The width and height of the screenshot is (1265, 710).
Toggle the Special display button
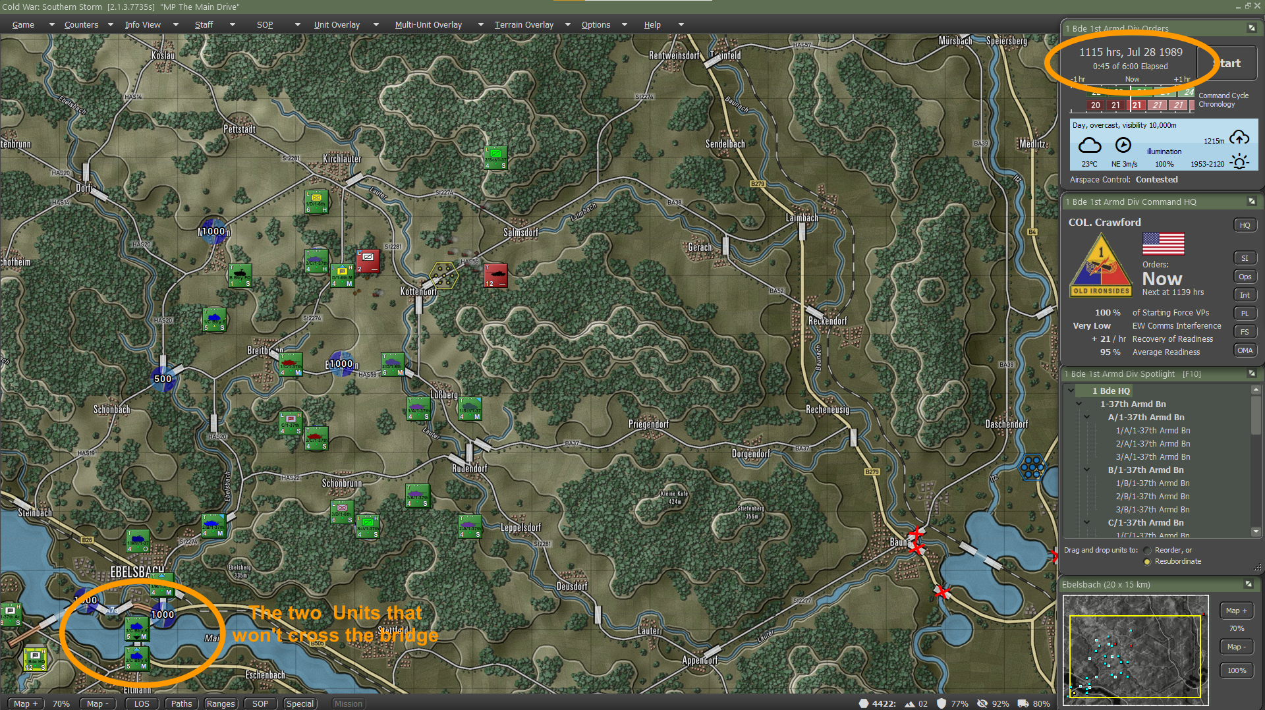[300, 703]
